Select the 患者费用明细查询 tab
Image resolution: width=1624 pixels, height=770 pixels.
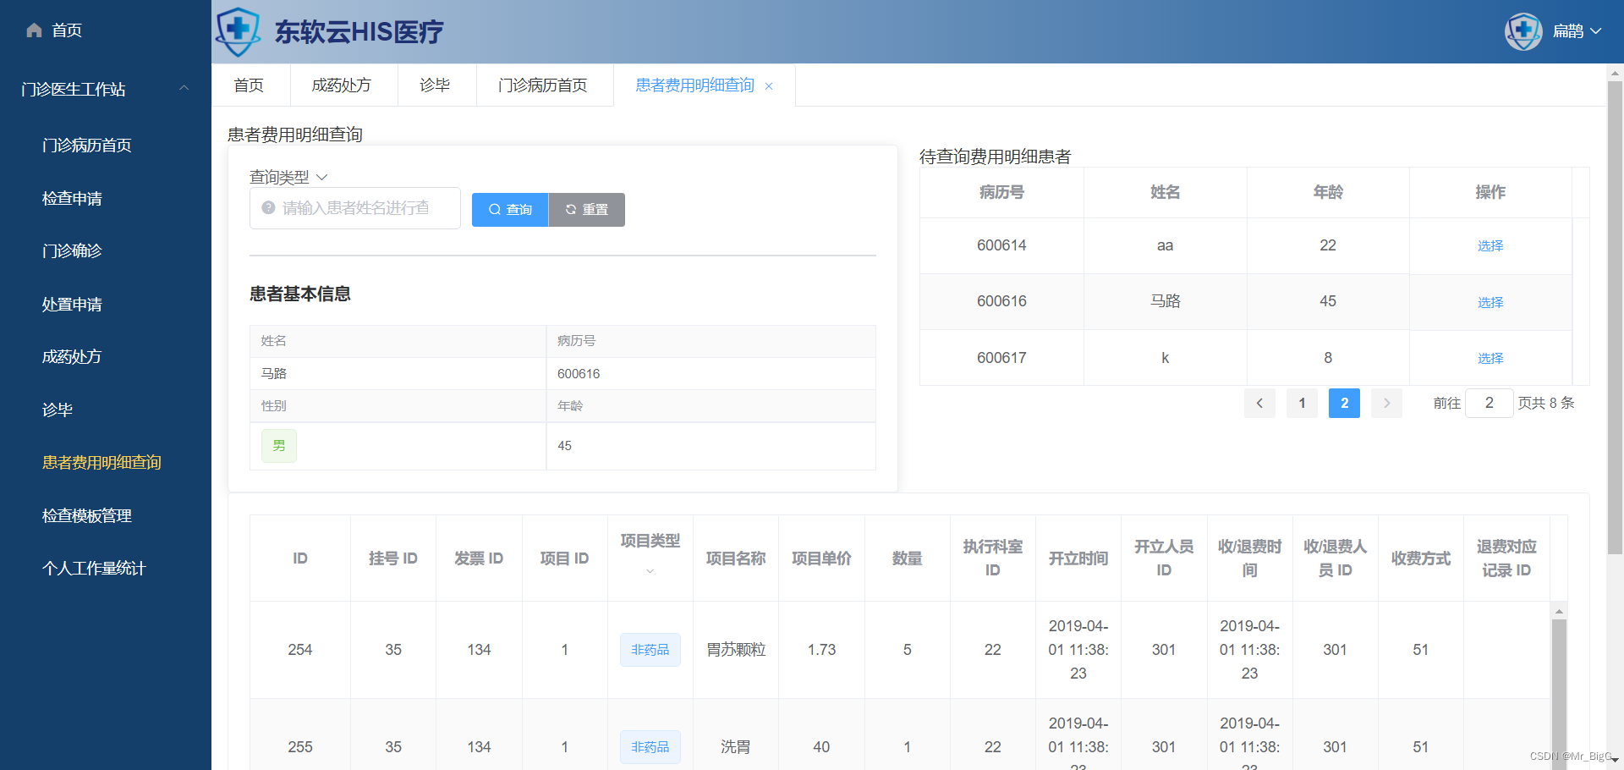point(694,85)
